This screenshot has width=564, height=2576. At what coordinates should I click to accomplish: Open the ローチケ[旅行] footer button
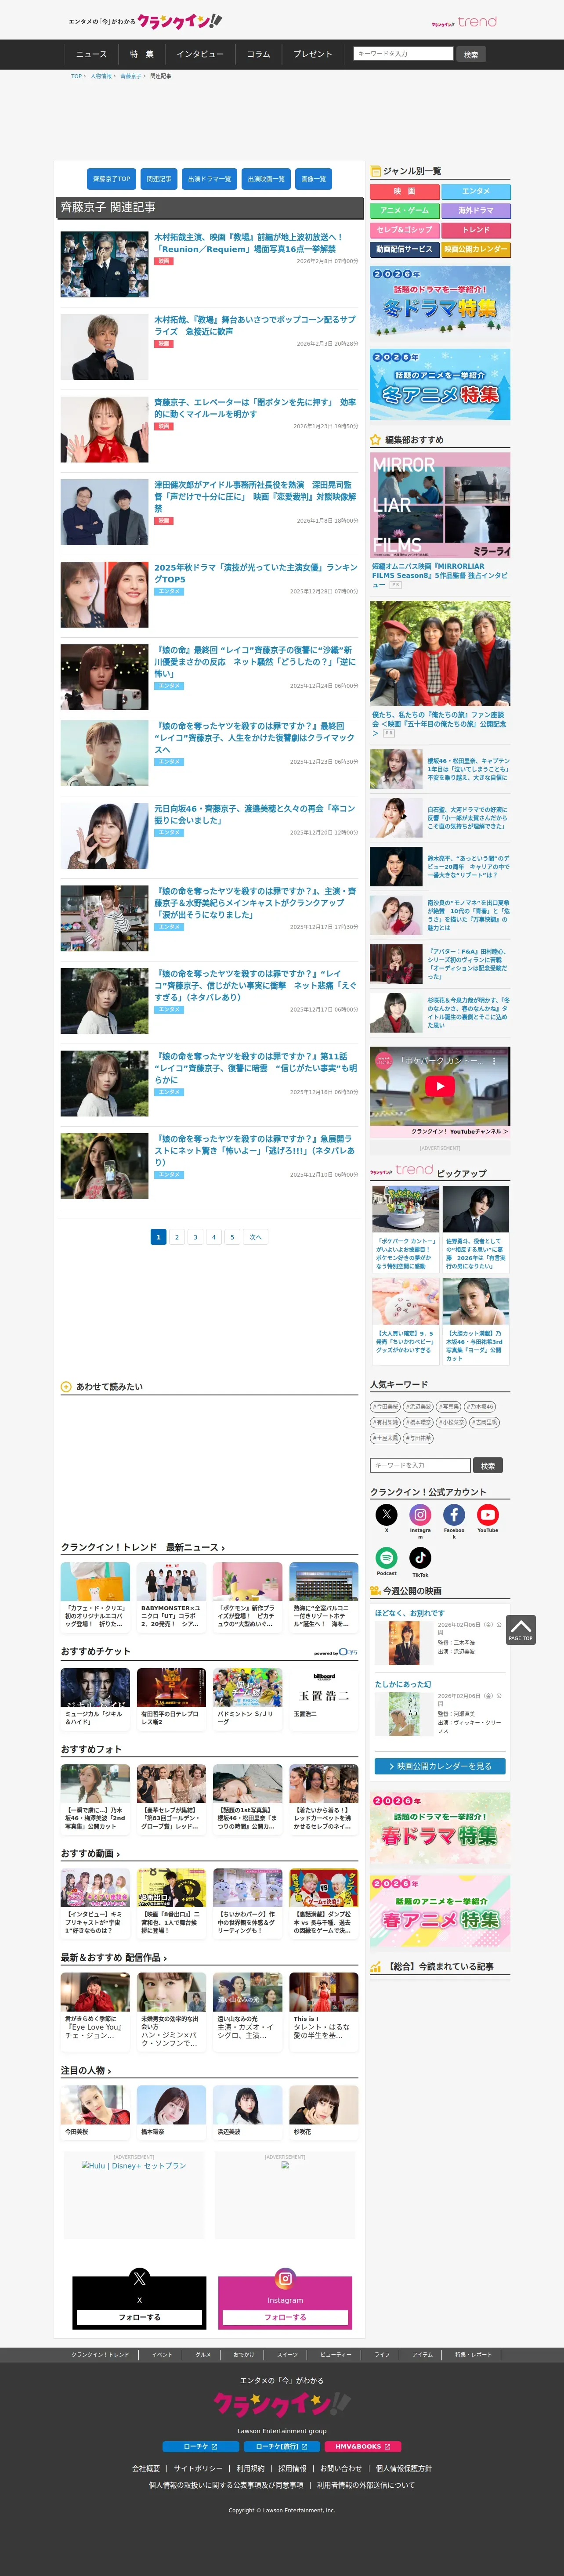click(x=282, y=2447)
